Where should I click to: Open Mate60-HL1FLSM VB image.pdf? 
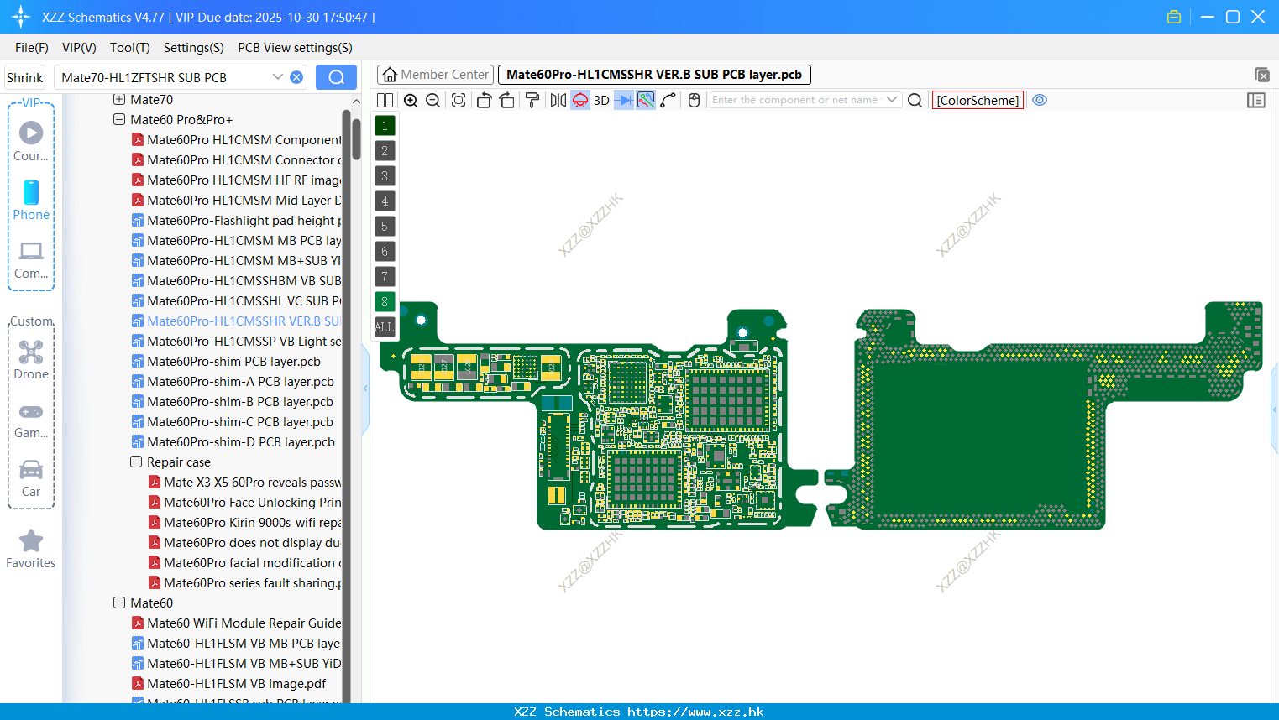click(x=228, y=683)
